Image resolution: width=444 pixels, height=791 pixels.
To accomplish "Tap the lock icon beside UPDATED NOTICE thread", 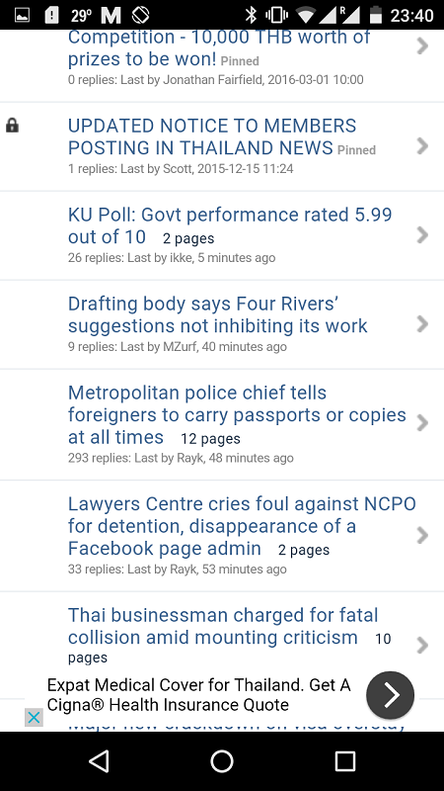I will pos(12,126).
